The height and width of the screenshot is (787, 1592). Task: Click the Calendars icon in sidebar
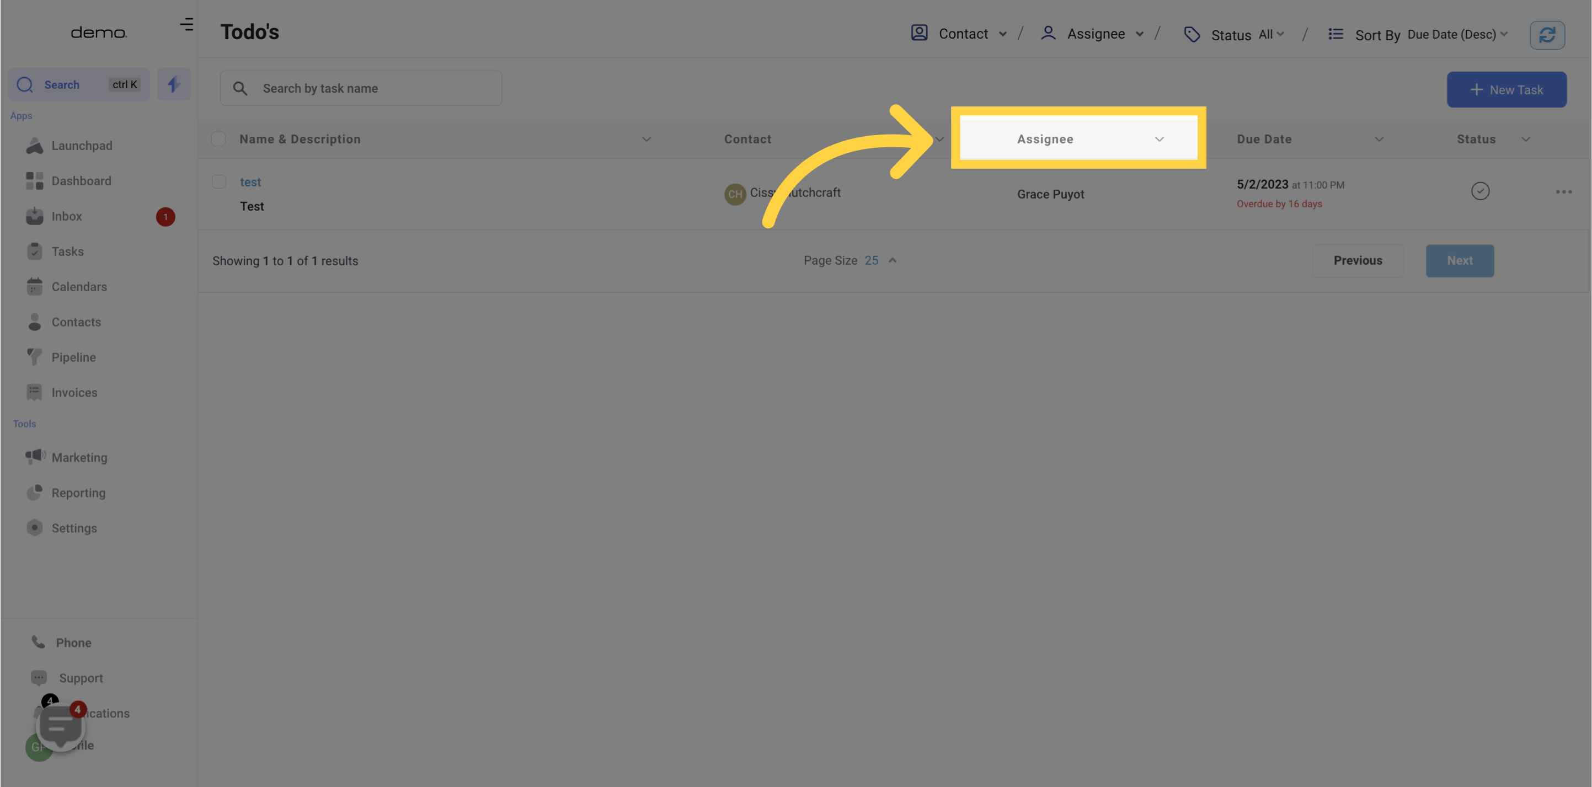pos(35,286)
